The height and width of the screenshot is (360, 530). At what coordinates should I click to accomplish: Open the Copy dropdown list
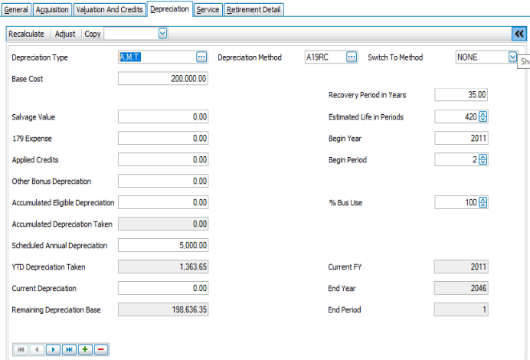[x=162, y=34]
